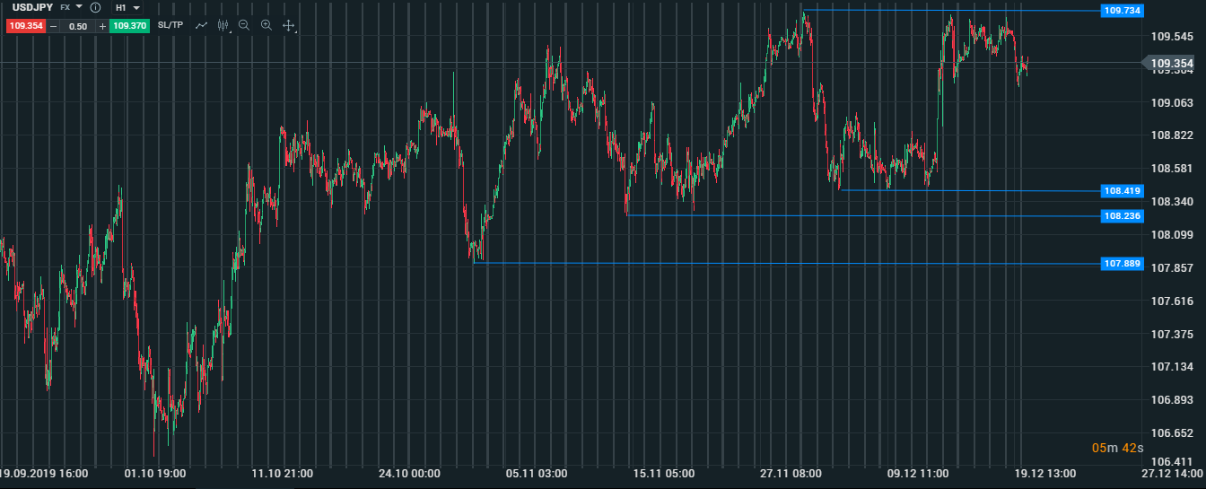Click the instrument info icon

[x=95, y=7]
